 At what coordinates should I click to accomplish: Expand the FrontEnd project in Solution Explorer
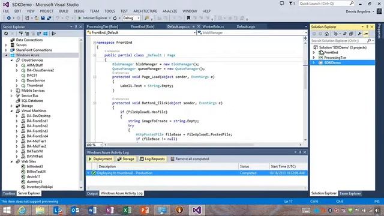[x=314, y=52]
